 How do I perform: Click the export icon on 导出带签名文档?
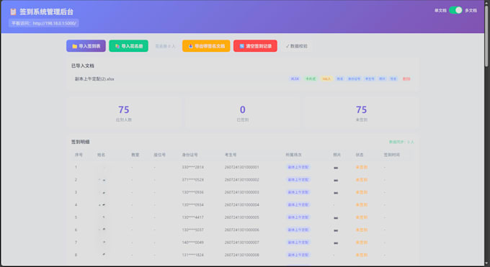point(190,46)
